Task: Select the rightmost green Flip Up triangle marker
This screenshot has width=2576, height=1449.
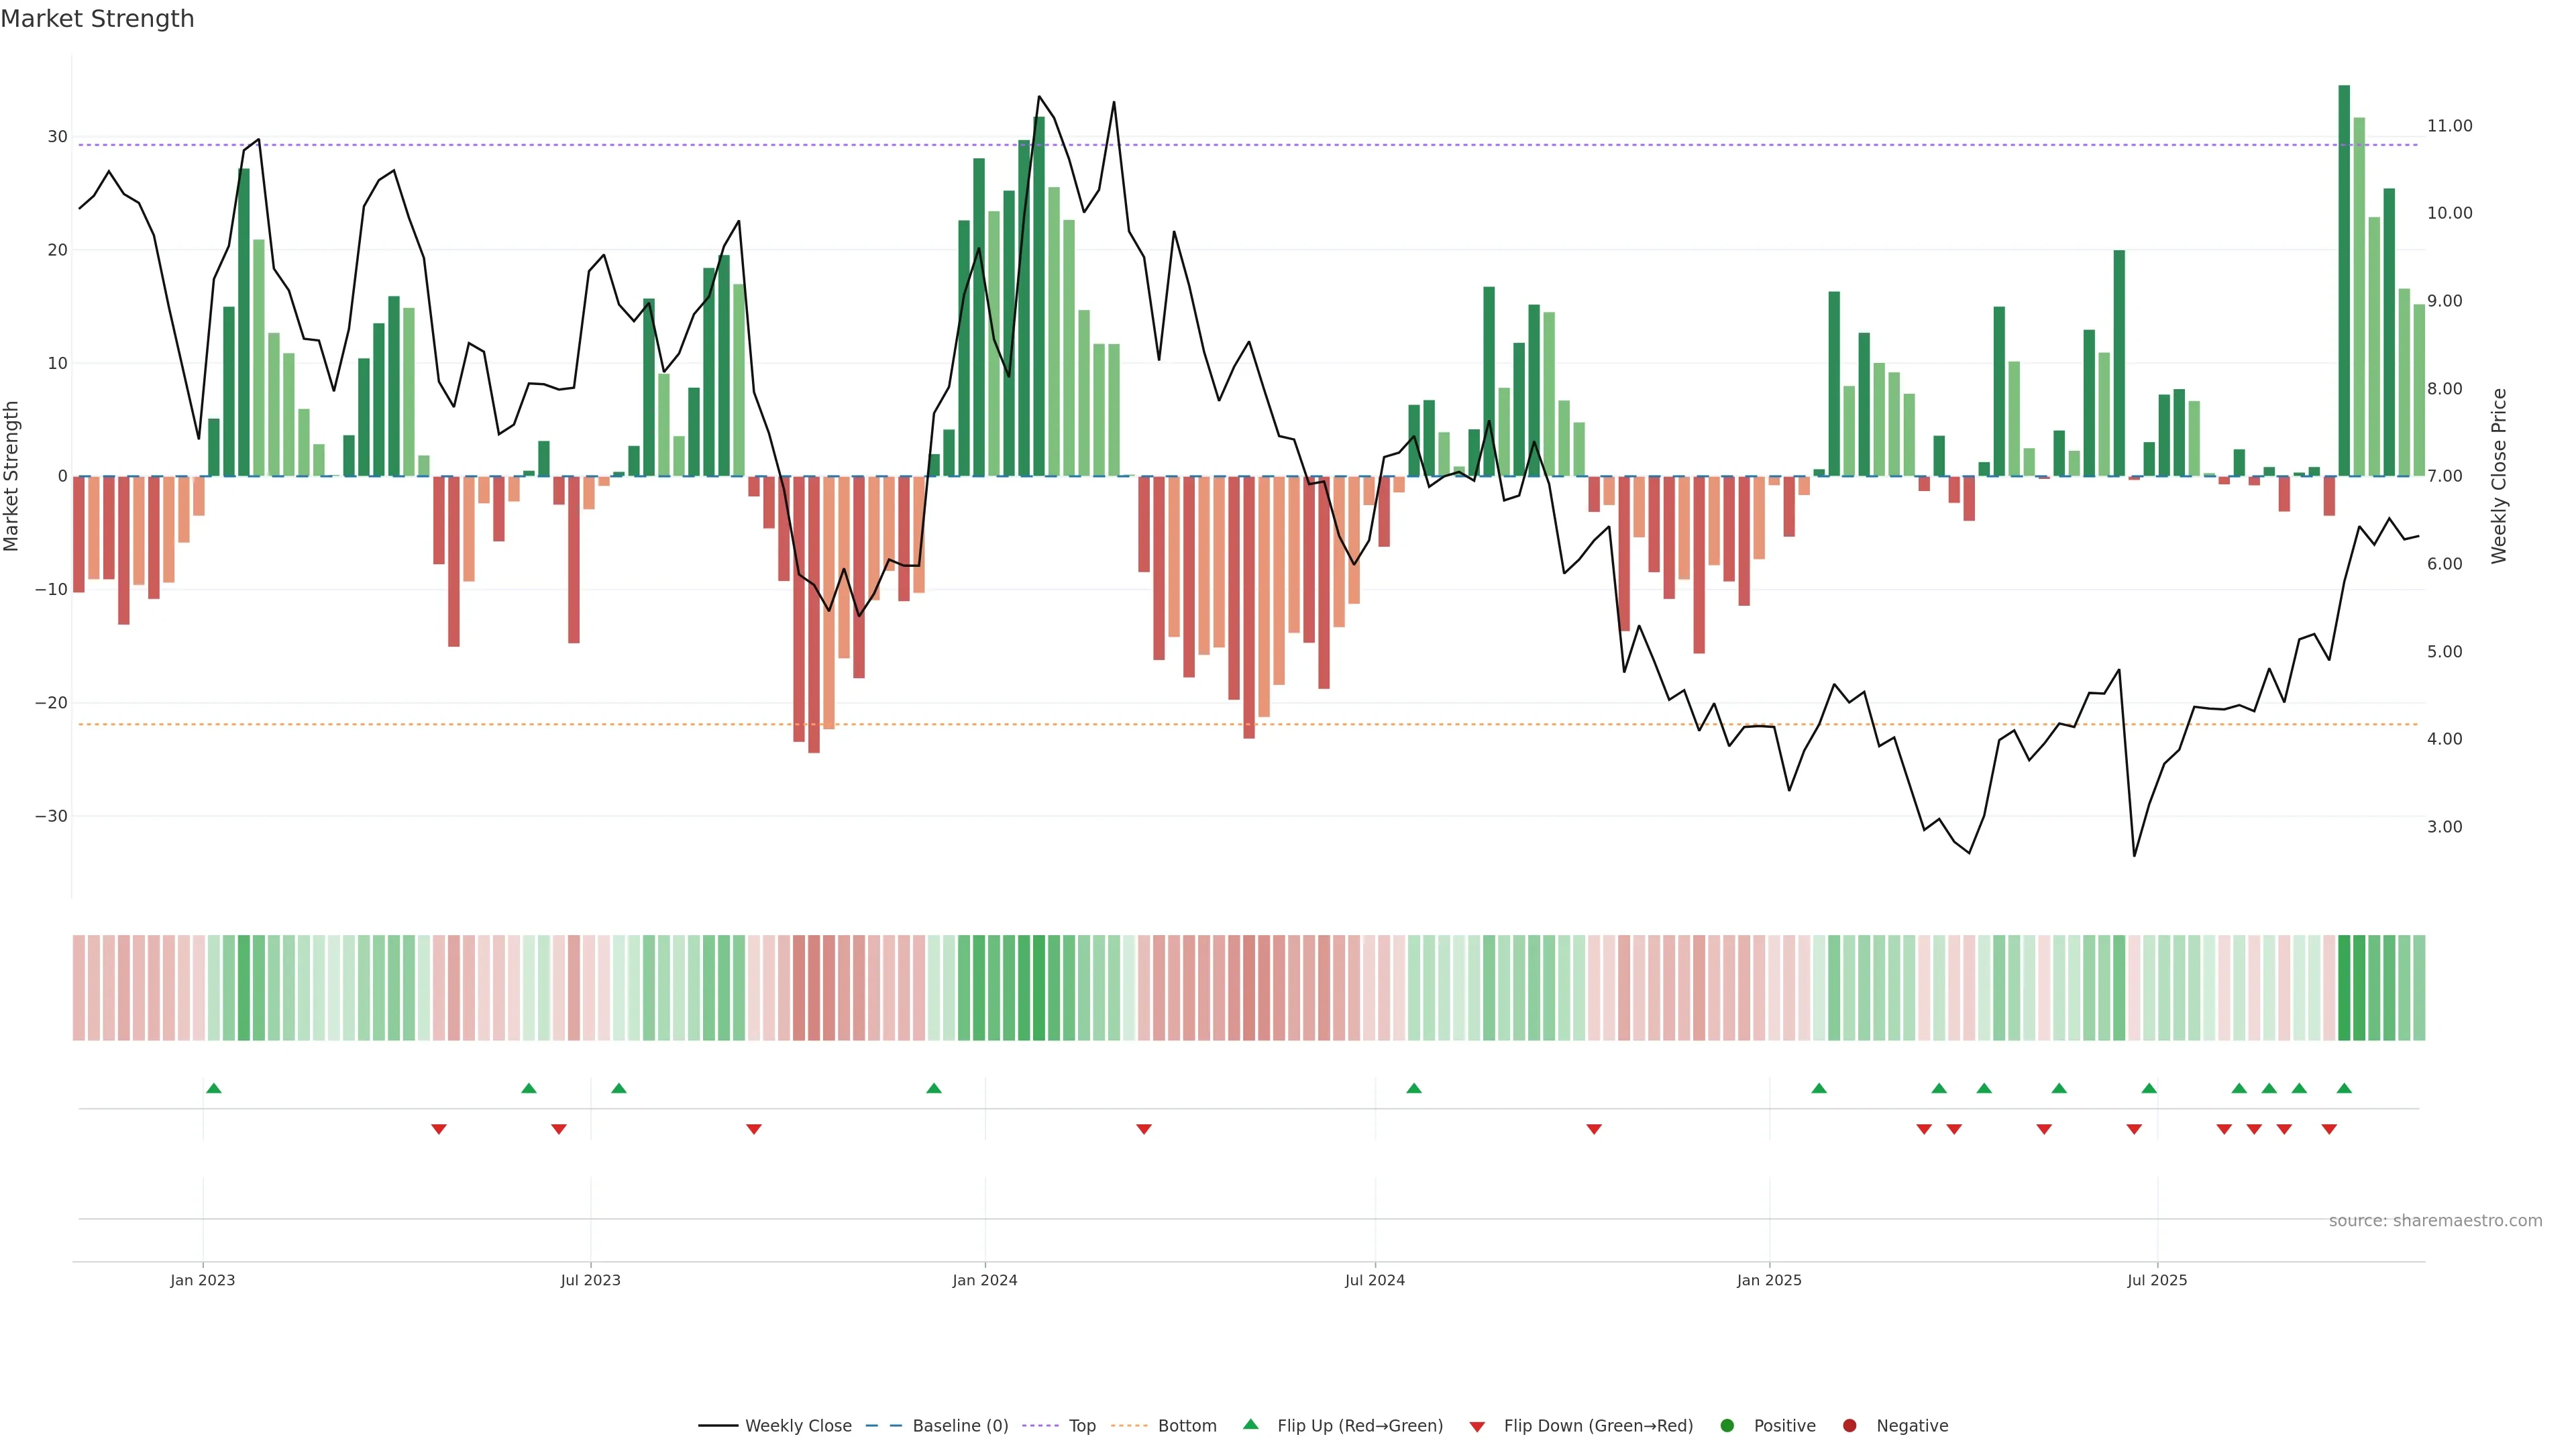Action: point(2344,1088)
